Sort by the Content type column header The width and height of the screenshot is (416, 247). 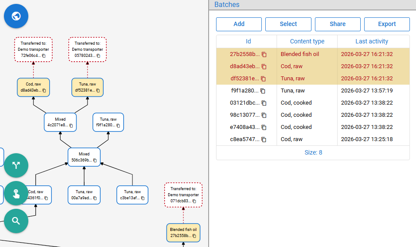click(307, 41)
